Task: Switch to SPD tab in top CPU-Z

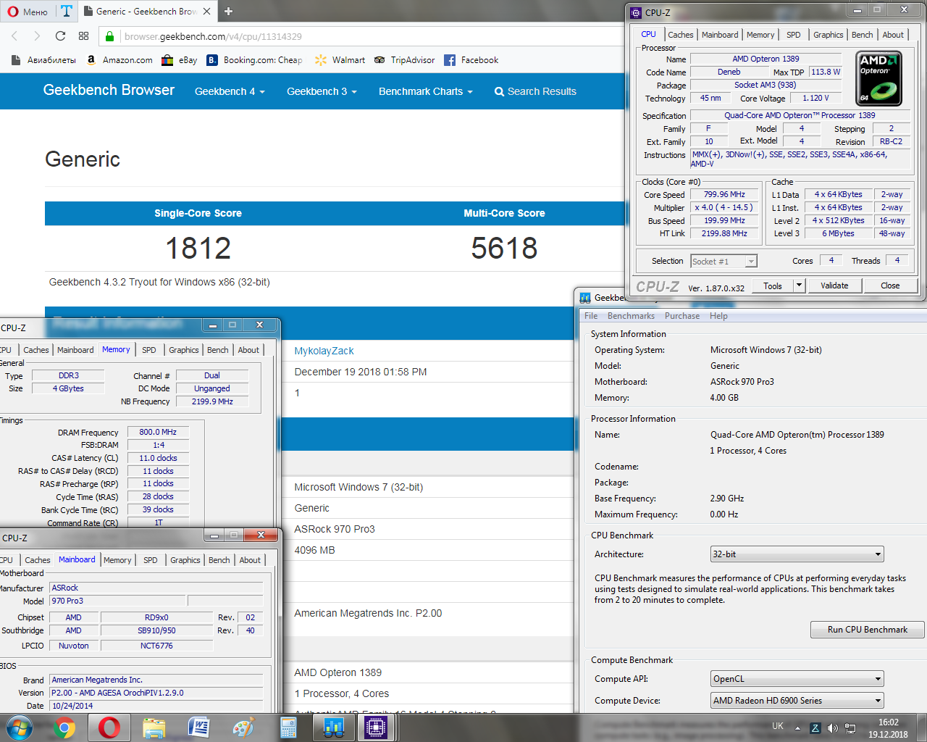Action: 794,35
